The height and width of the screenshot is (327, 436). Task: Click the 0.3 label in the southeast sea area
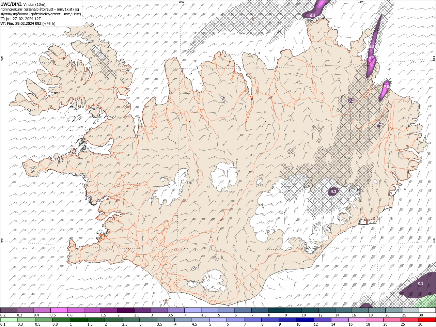pos(421,283)
